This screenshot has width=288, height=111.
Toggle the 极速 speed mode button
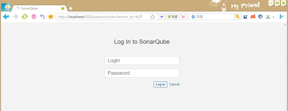[173, 17]
